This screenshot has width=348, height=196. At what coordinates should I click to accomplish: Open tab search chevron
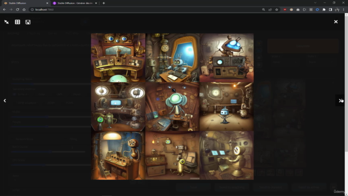click(x=315, y=3)
